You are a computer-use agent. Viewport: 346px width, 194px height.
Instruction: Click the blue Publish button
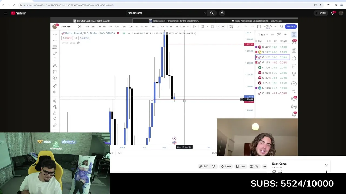[x=291, y=26]
